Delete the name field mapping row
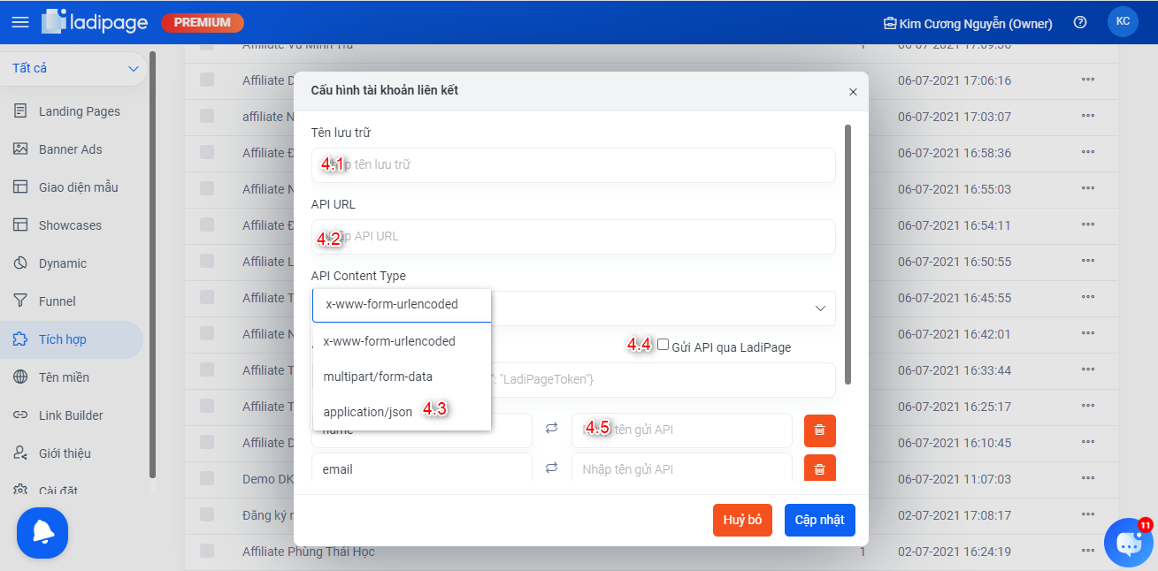This screenshot has width=1158, height=571. point(819,430)
